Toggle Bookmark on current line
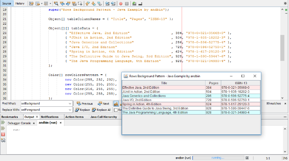289x161 pixels. pyautogui.click(x=99, y=3)
